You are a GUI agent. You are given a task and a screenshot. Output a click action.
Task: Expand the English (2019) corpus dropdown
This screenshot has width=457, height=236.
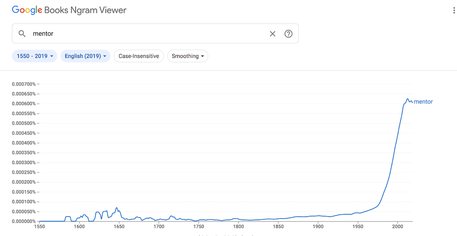(x=85, y=56)
